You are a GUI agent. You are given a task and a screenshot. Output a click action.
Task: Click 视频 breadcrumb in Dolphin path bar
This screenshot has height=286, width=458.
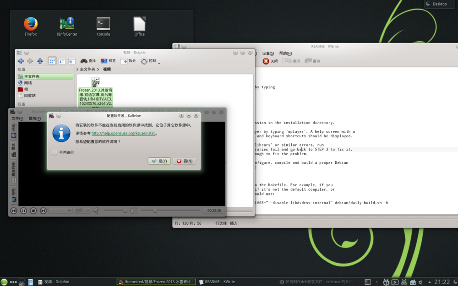(x=107, y=69)
